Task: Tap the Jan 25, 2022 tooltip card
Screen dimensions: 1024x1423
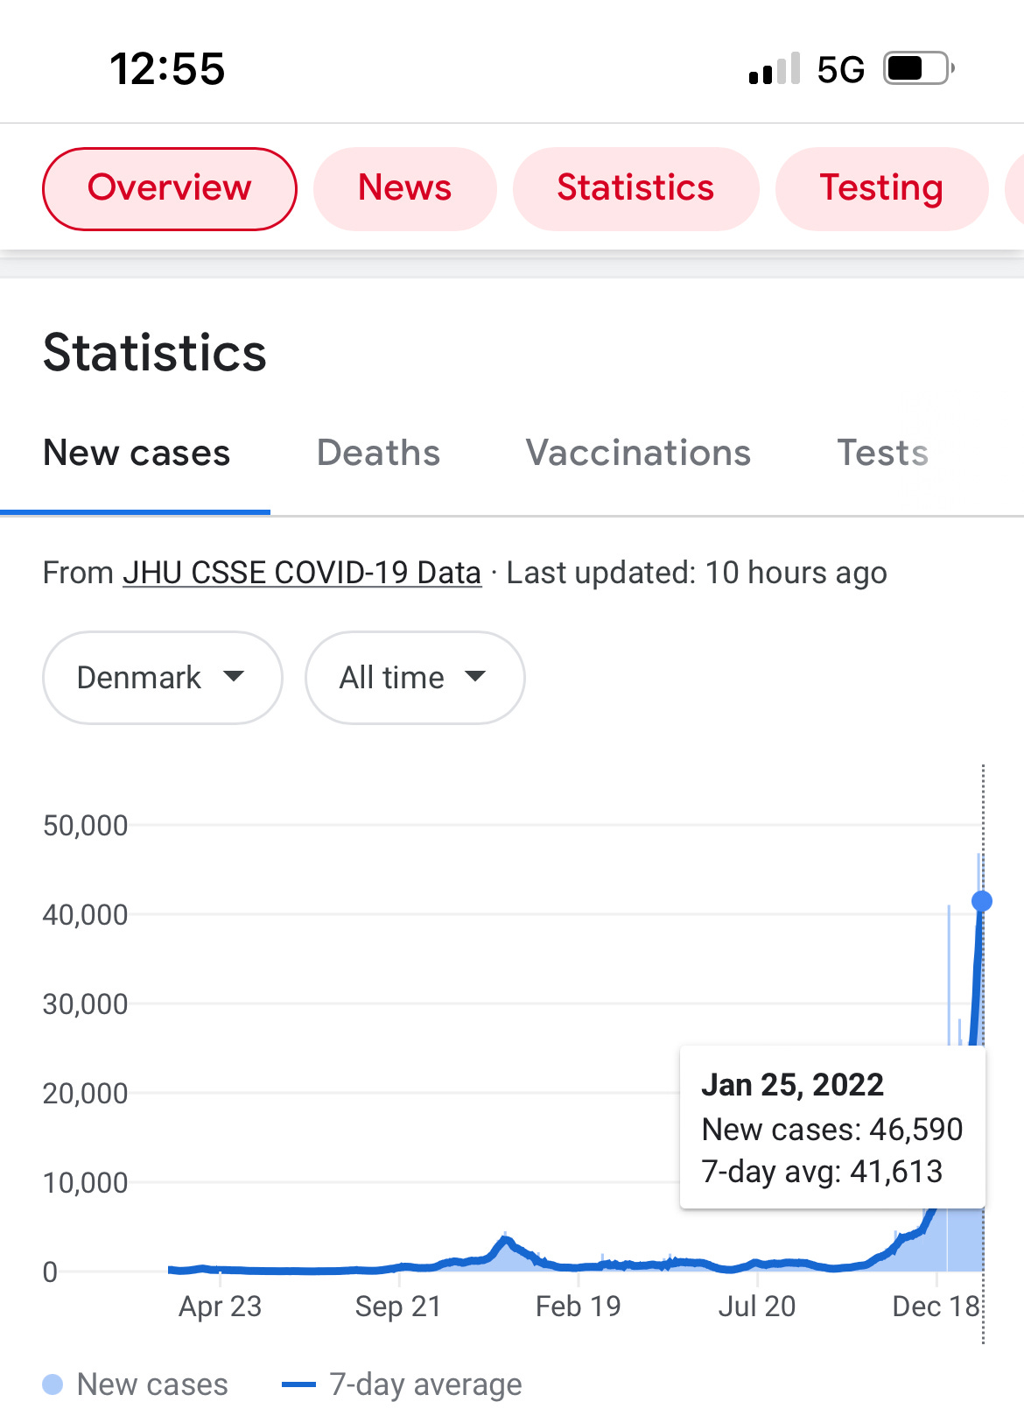Action: 832,1127
